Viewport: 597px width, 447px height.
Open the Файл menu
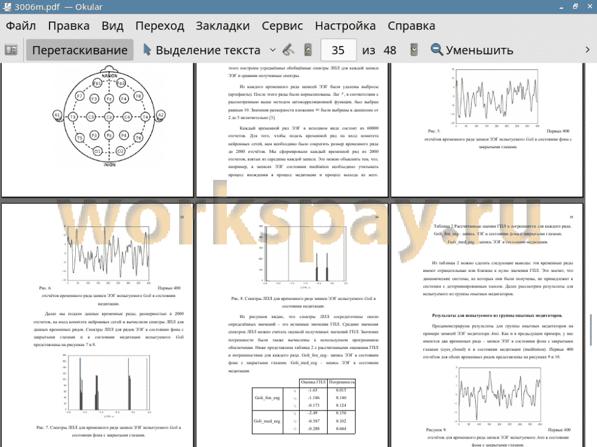coord(21,26)
